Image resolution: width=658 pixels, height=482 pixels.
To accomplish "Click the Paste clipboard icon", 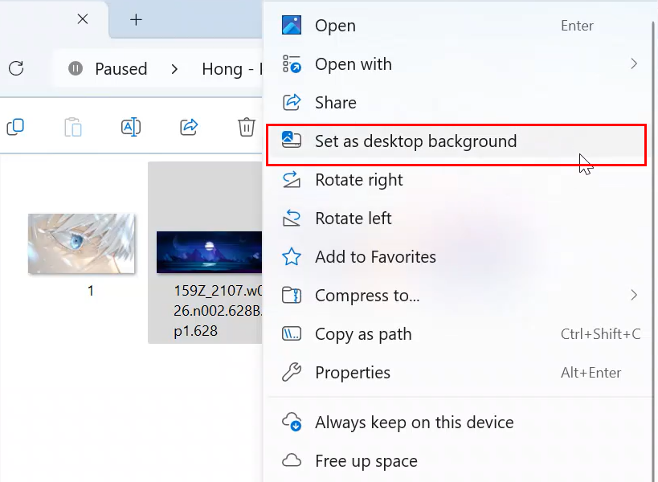I will click(73, 127).
